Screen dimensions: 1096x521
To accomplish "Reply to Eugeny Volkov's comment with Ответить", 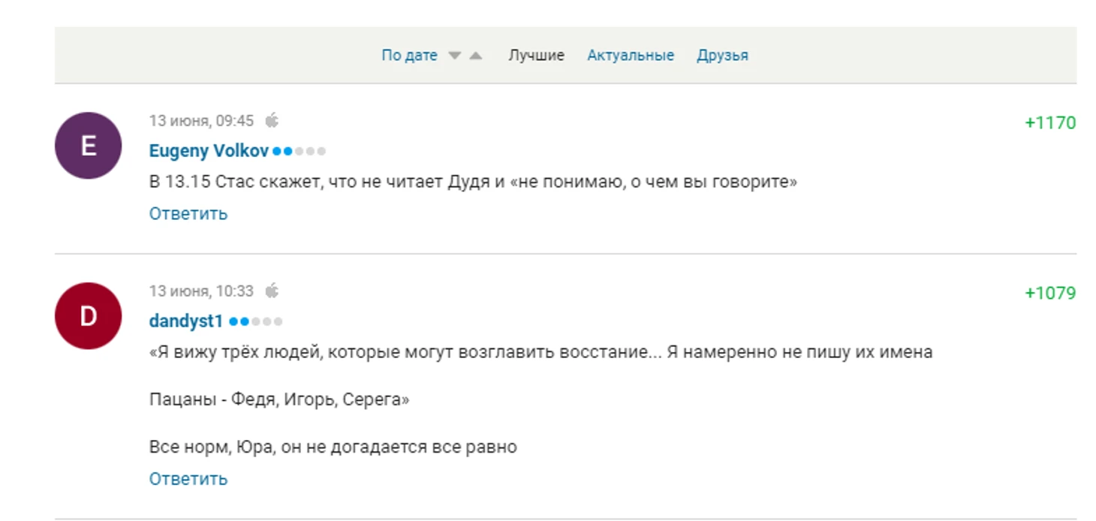I will [188, 214].
